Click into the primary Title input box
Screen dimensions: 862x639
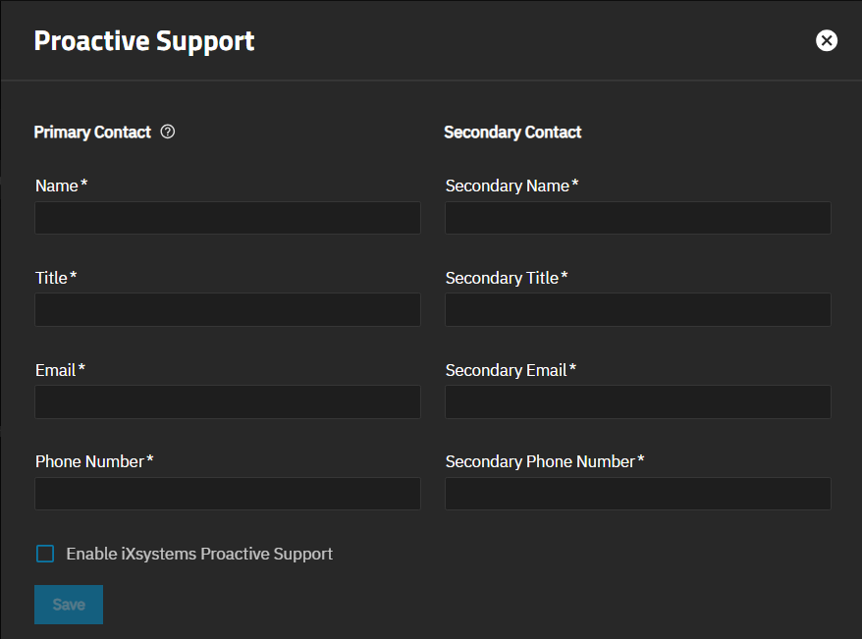point(228,310)
